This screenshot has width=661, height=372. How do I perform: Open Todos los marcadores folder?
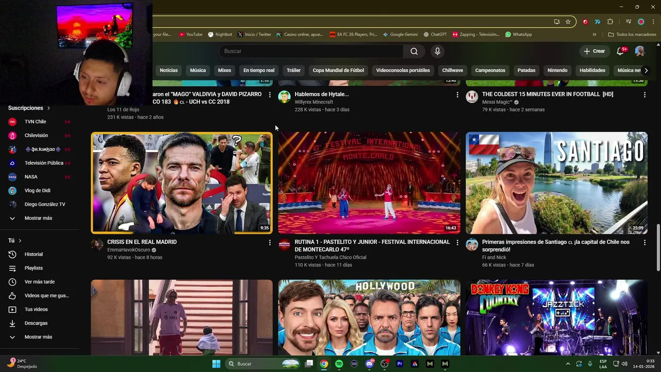[x=632, y=35]
